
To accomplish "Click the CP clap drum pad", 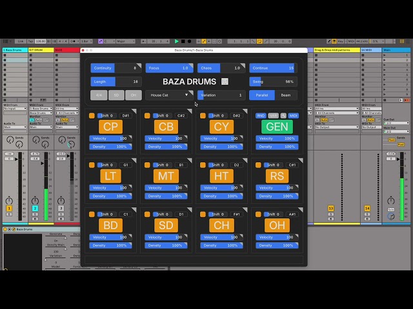I will 110,127.
